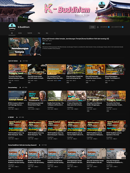Image resolution: width=130 pixels, height=173 pixels.
Task: Open Korean temple food EP2 thumbnail
Action: [x=37, y=69]
